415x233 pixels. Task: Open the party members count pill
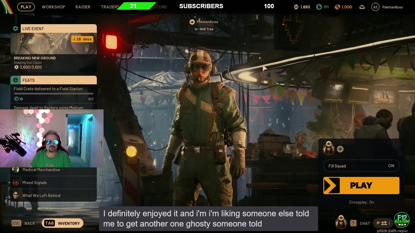click(383, 223)
